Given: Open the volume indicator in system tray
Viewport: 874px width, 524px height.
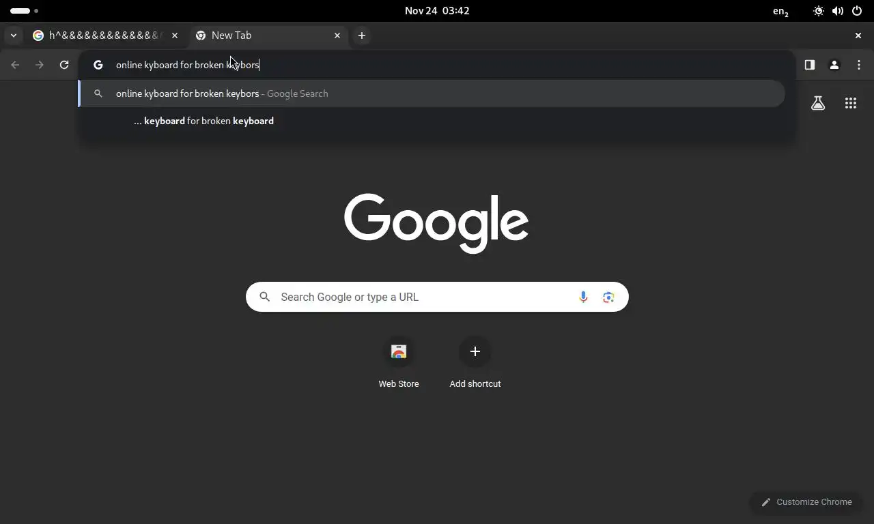Looking at the screenshot, I should [838, 11].
